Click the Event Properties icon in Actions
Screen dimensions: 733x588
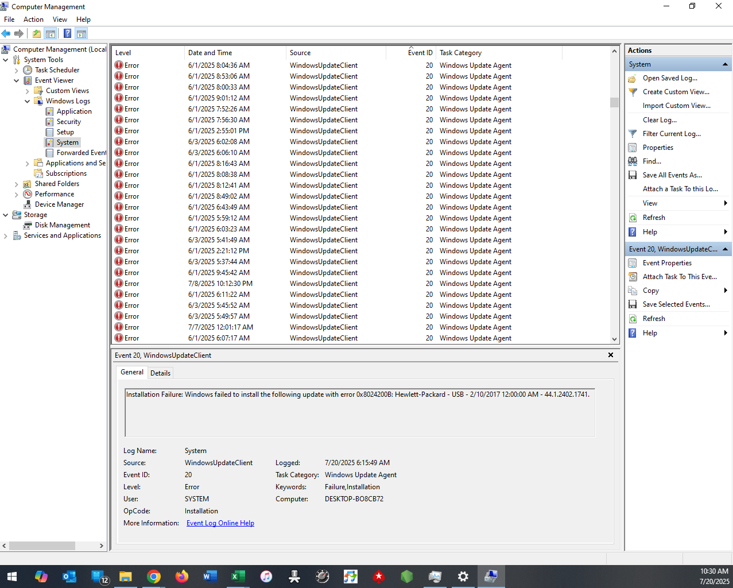click(633, 263)
